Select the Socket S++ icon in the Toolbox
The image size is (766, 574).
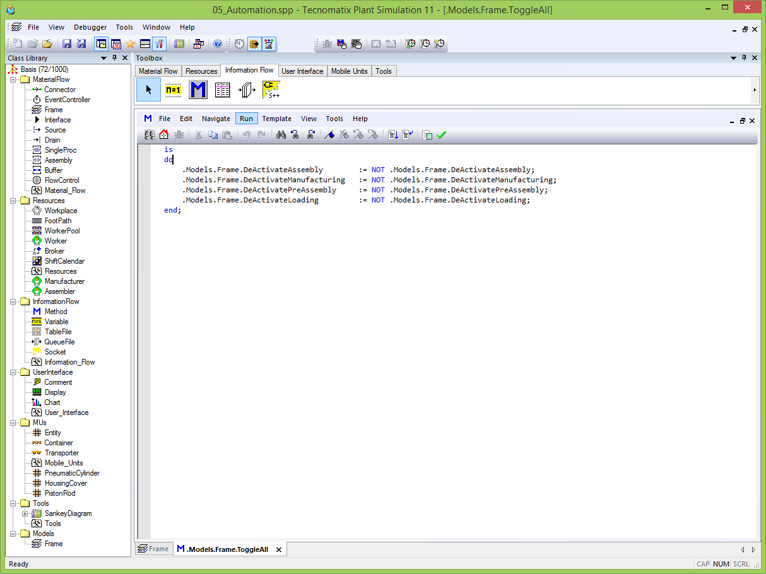pyautogui.click(x=271, y=90)
